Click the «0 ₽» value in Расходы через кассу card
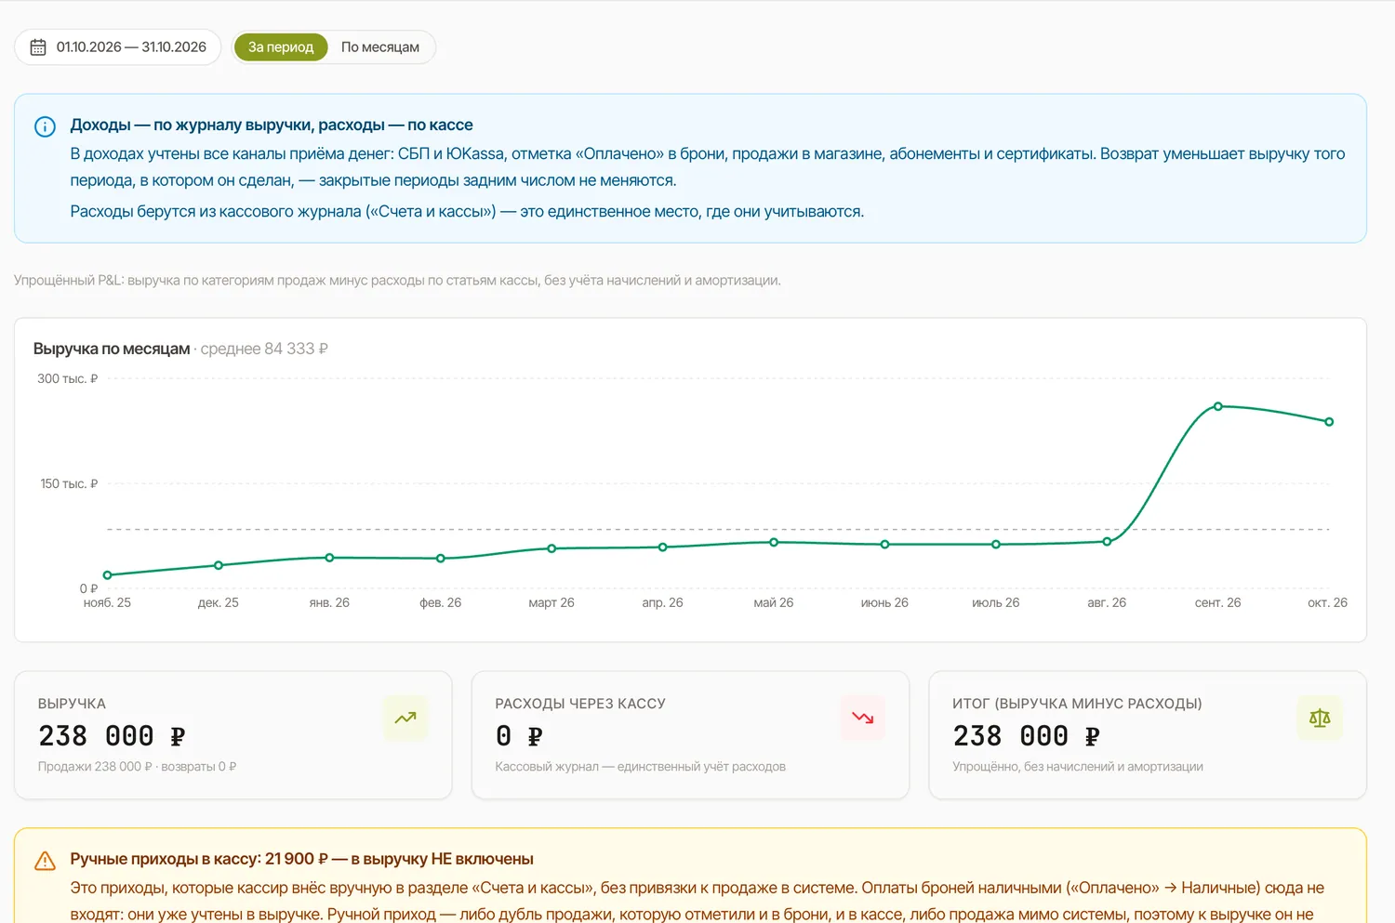The image size is (1395, 923). (x=519, y=736)
